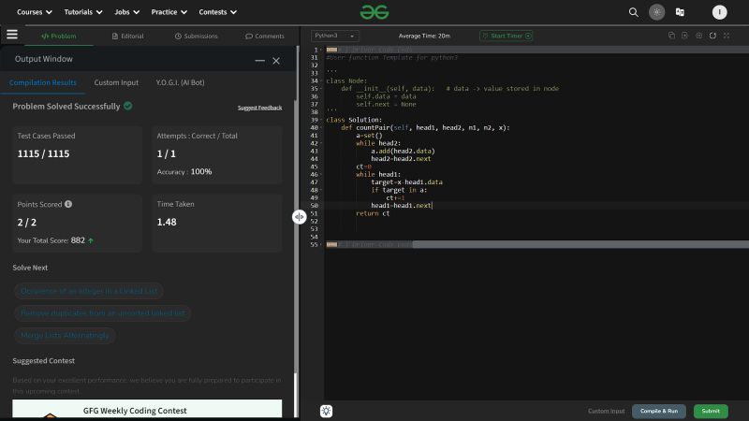
Task: Expand the Courses dropdown menu
Action: click(x=35, y=12)
